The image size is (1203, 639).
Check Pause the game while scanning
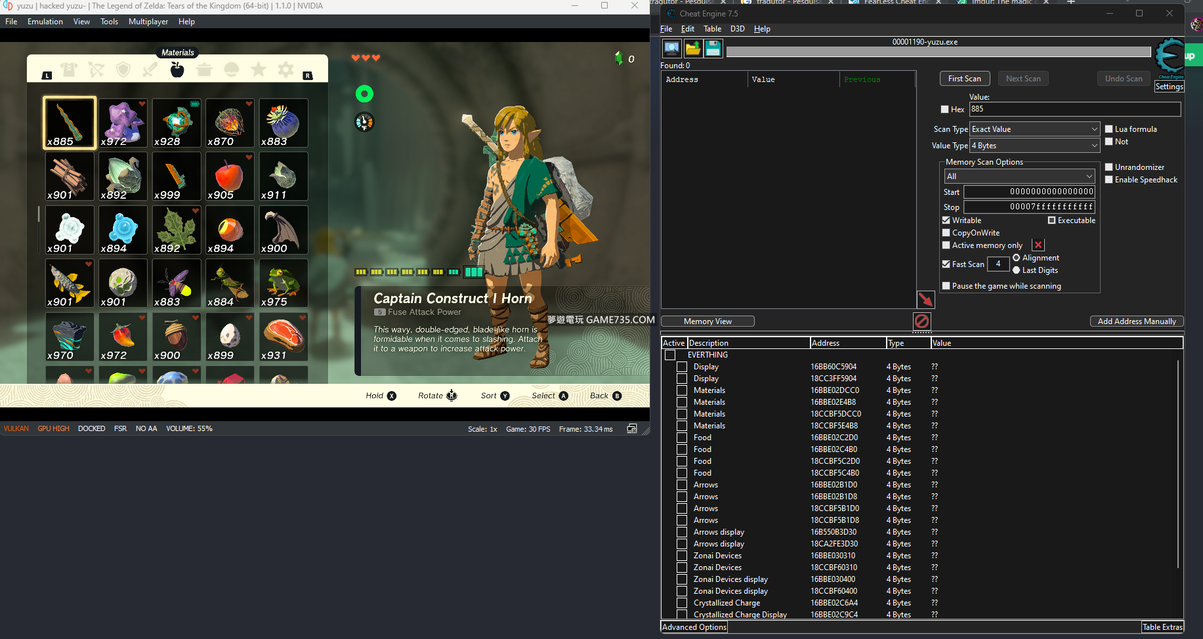pos(946,286)
